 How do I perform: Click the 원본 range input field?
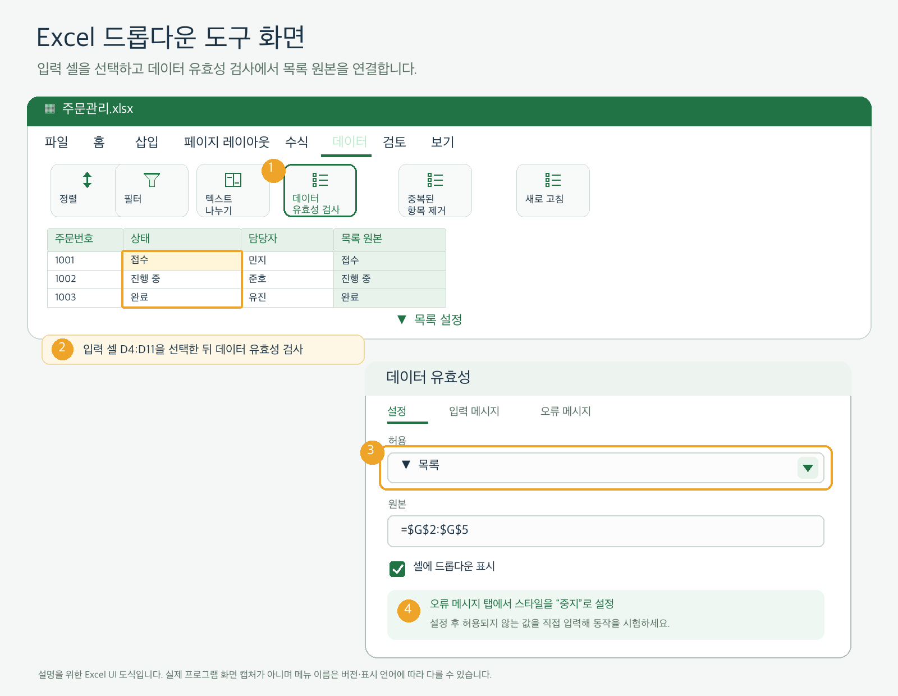pos(606,531)
